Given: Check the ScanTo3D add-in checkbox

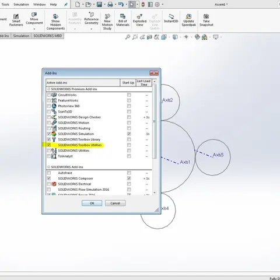Looking at the screenshot, I should point(49,111).
